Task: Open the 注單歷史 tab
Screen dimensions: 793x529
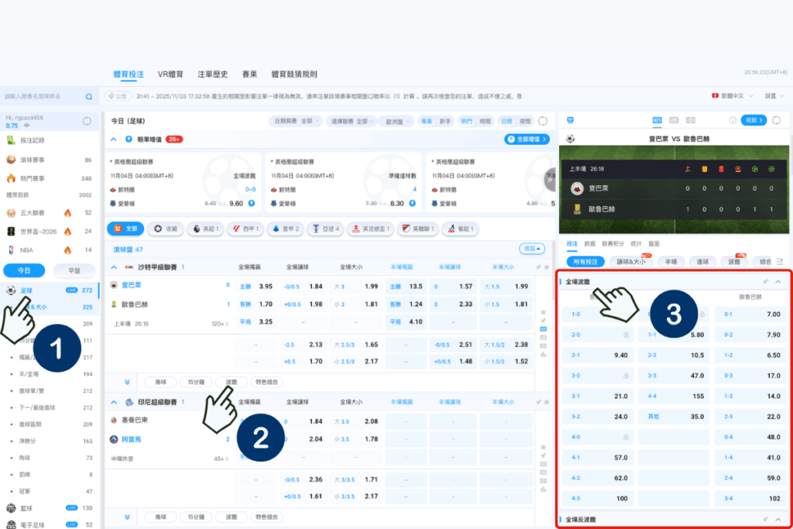Action: tap(212, 74)
